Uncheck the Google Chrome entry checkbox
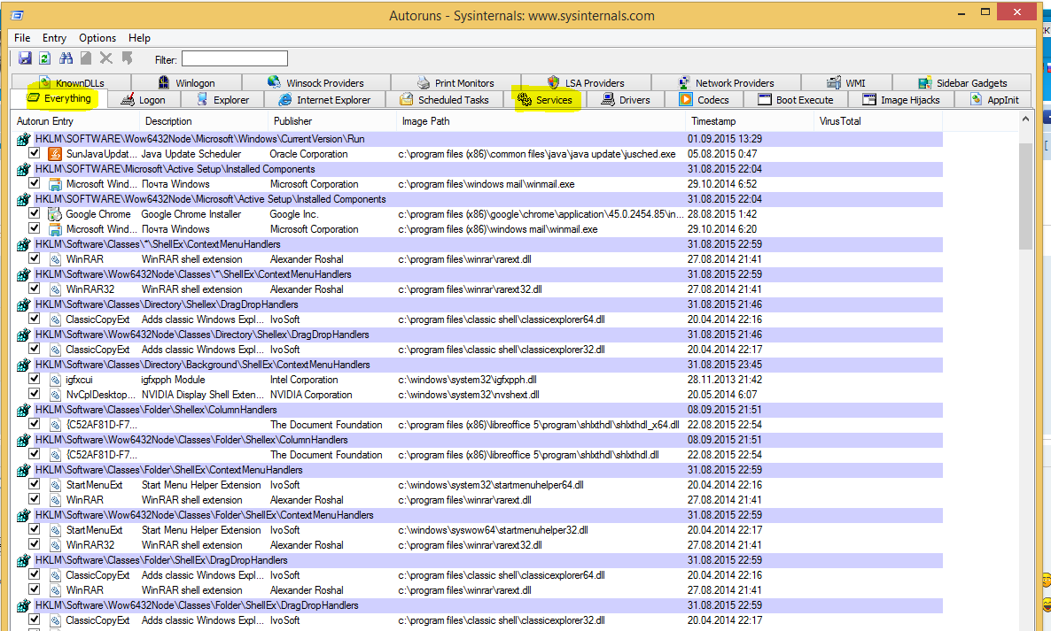 pyautogui.click(x=35, y=213)
